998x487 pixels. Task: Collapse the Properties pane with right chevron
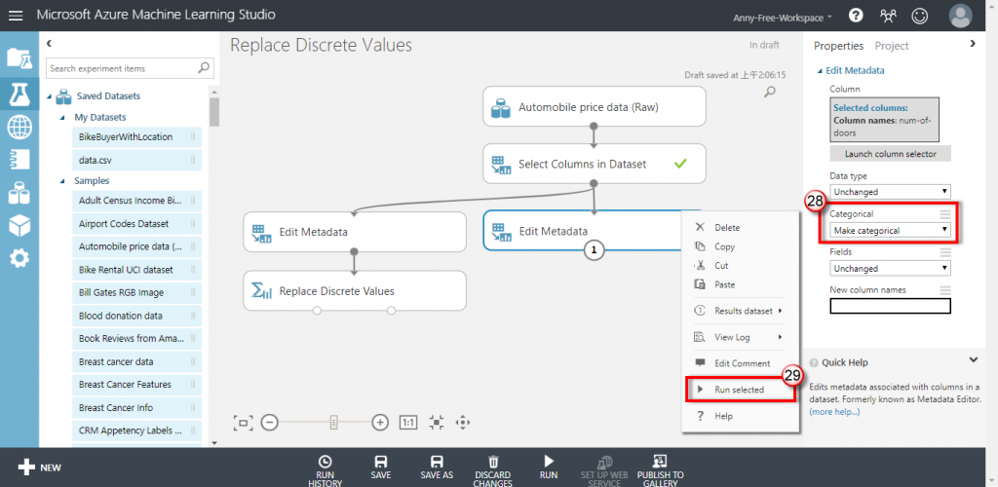tap(972, 43)
